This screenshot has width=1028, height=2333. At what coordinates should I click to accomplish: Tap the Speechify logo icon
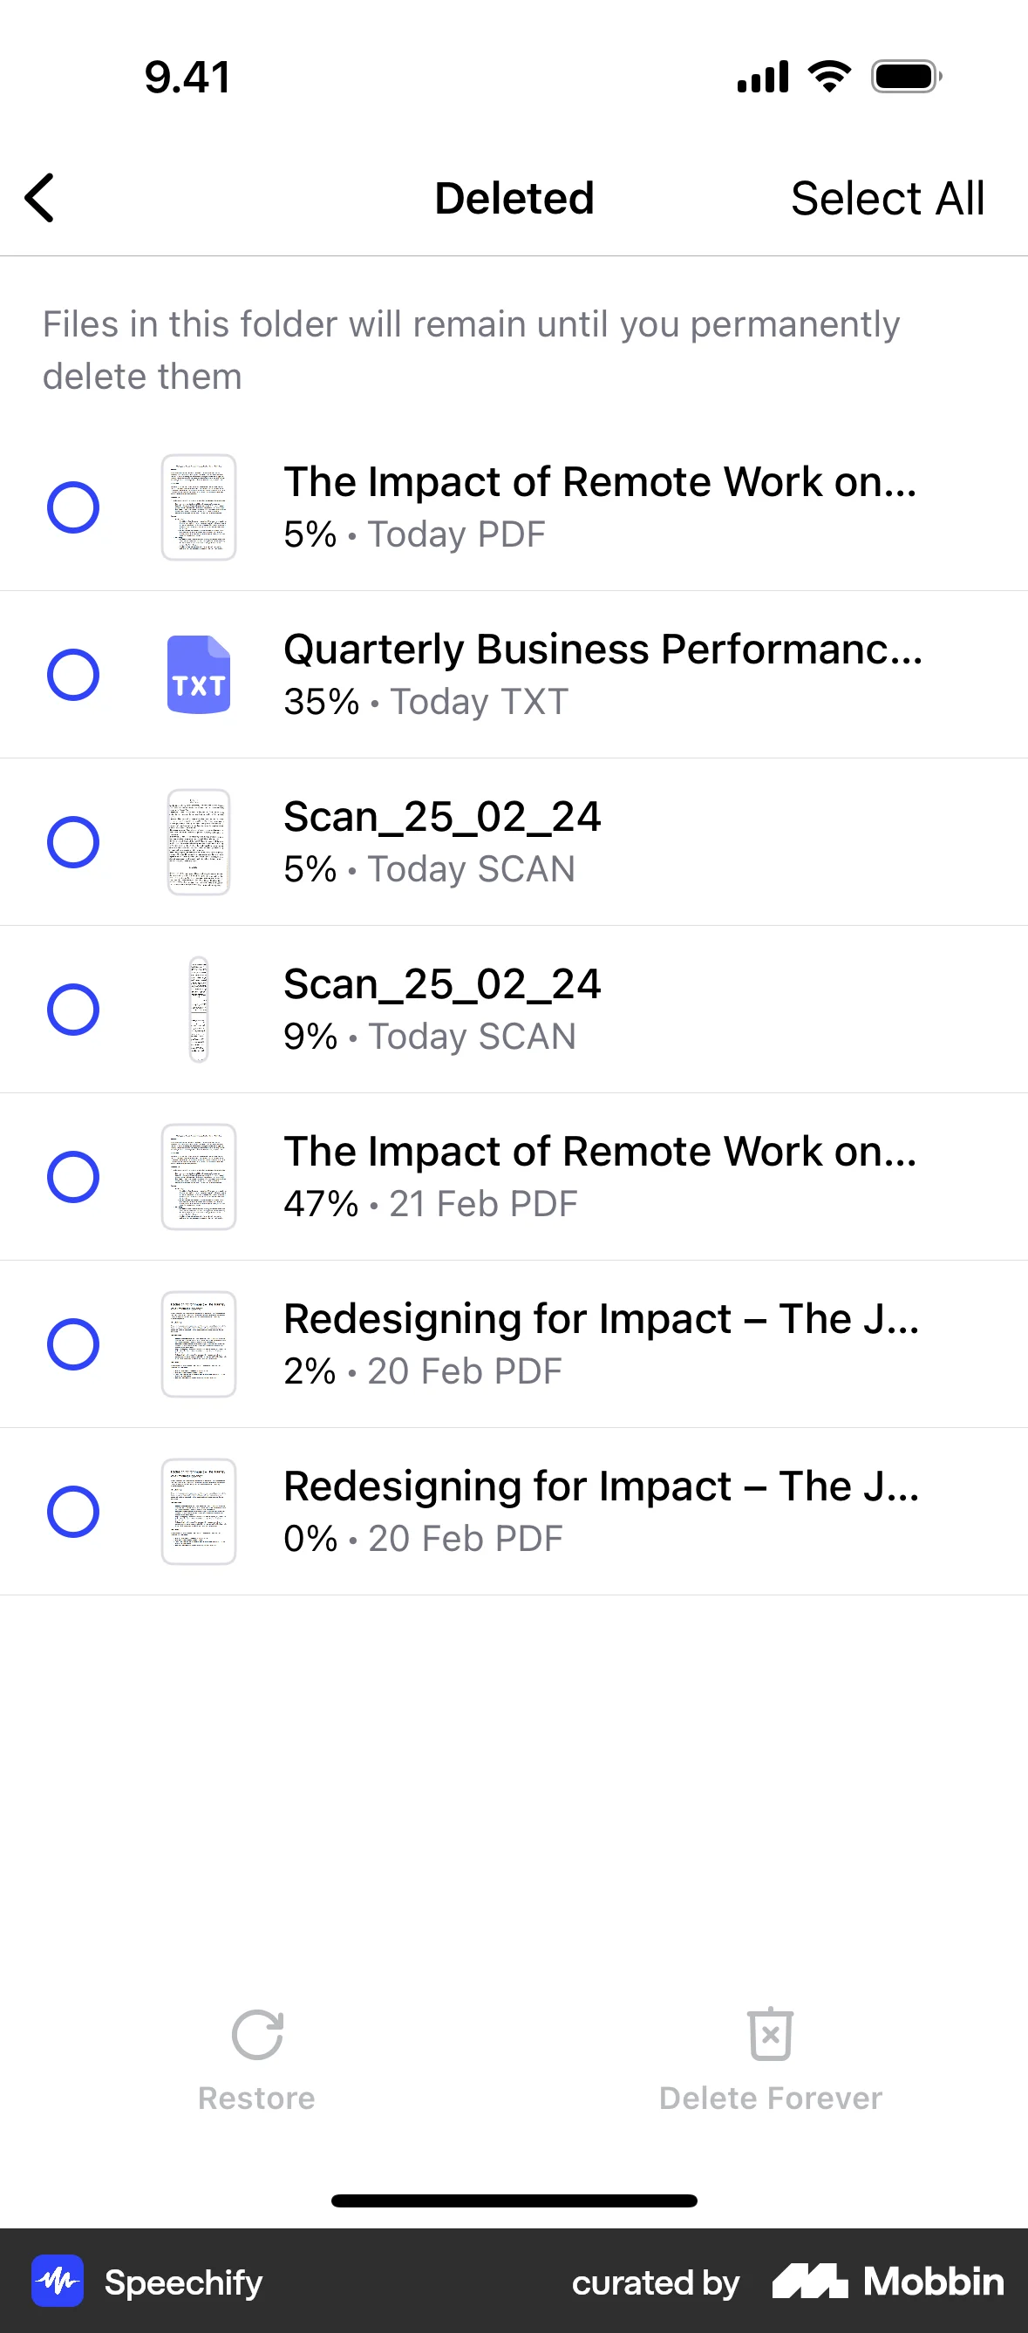(58, 2281)
